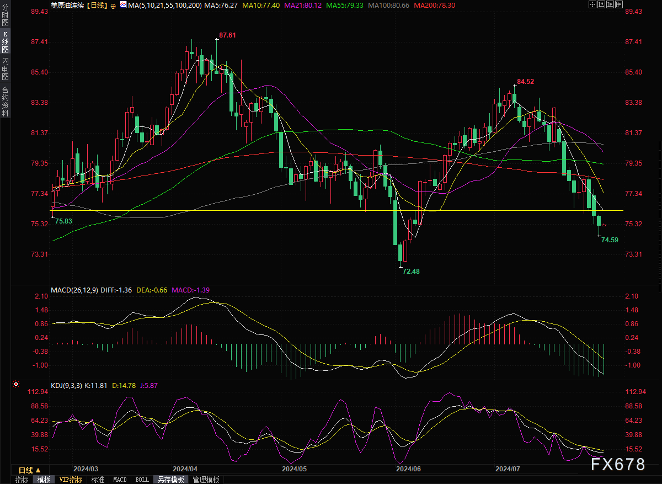Toggle the BOLL indicator template

pos(142,480)
